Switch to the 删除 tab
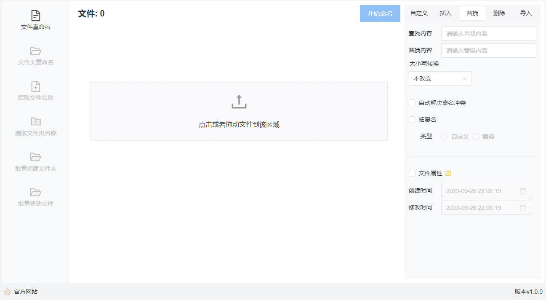The width and height of the screenshot is (546, 300). pyautogui.click(x=499, y=13)
